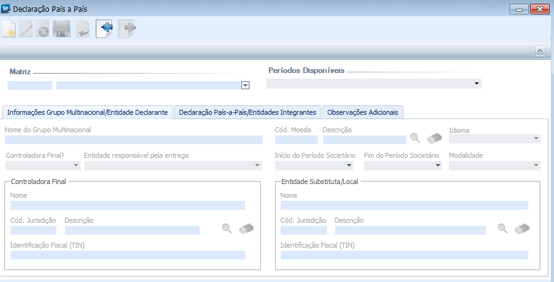Click the blue left arrow document icon
Screen dimensions: 554x282
pyautogui.click(x=104, y=29)
